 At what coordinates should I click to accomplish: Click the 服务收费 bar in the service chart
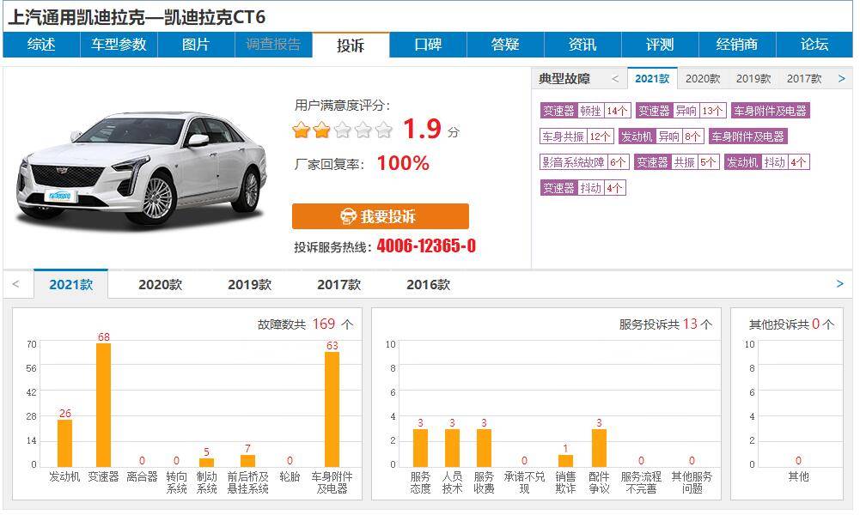coord(484,448)
